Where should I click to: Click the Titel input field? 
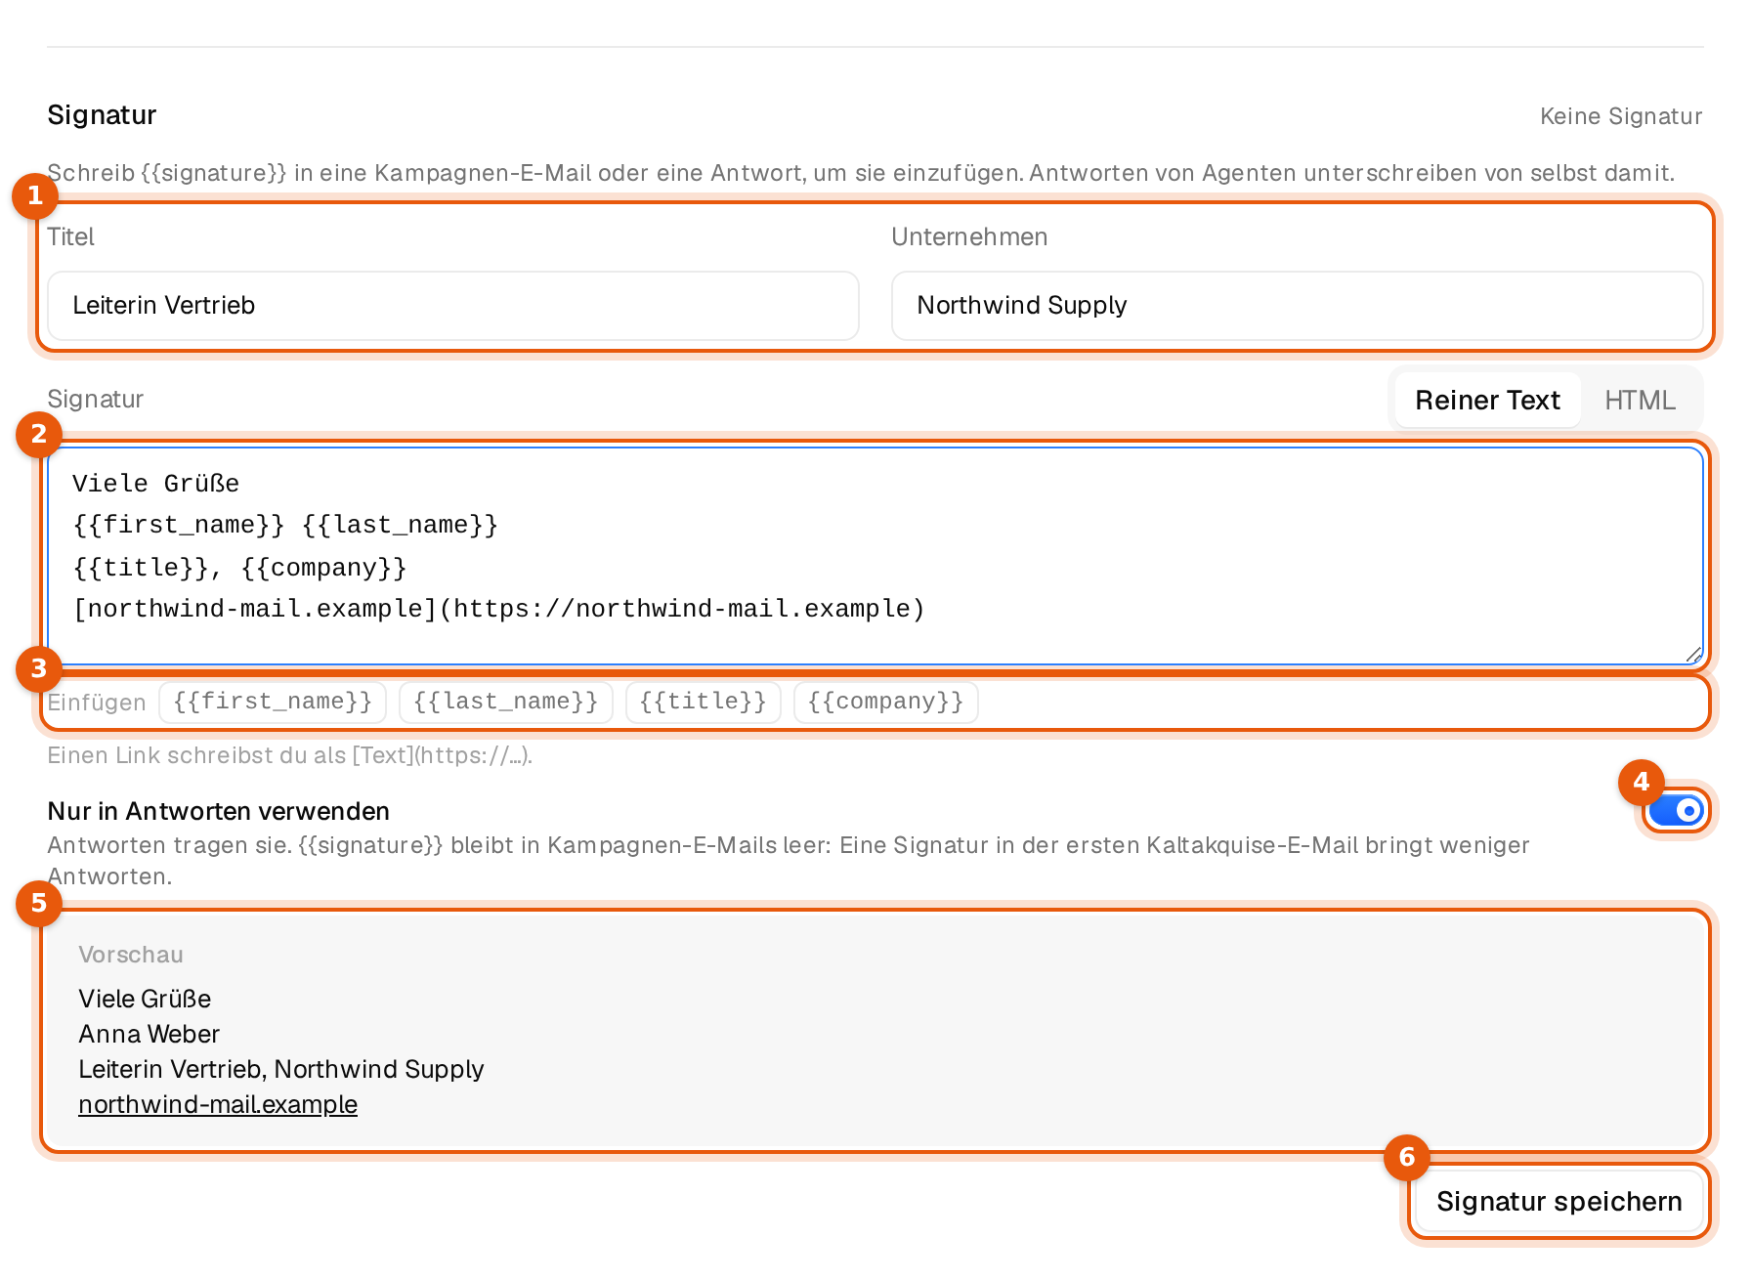[x=453, y=306]
